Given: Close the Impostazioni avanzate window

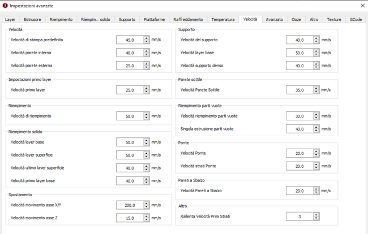Looking at the screenshot, I should pos(363,6).
